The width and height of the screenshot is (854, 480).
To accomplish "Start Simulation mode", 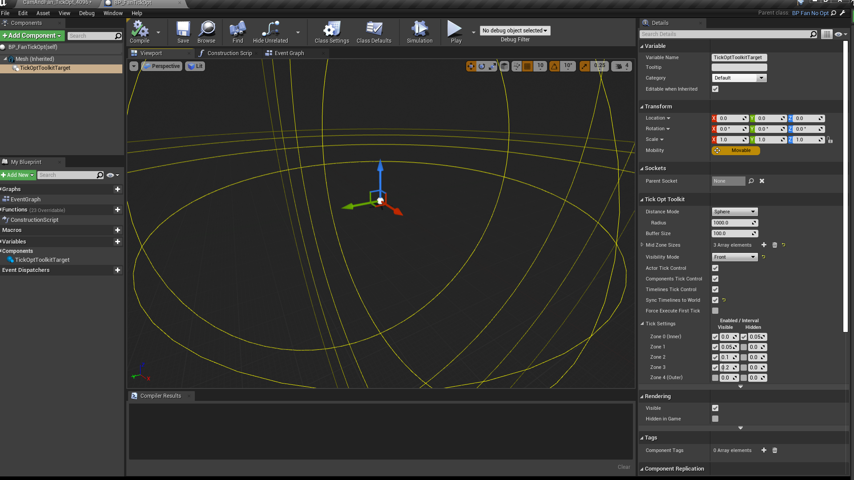I will [419, 31].
